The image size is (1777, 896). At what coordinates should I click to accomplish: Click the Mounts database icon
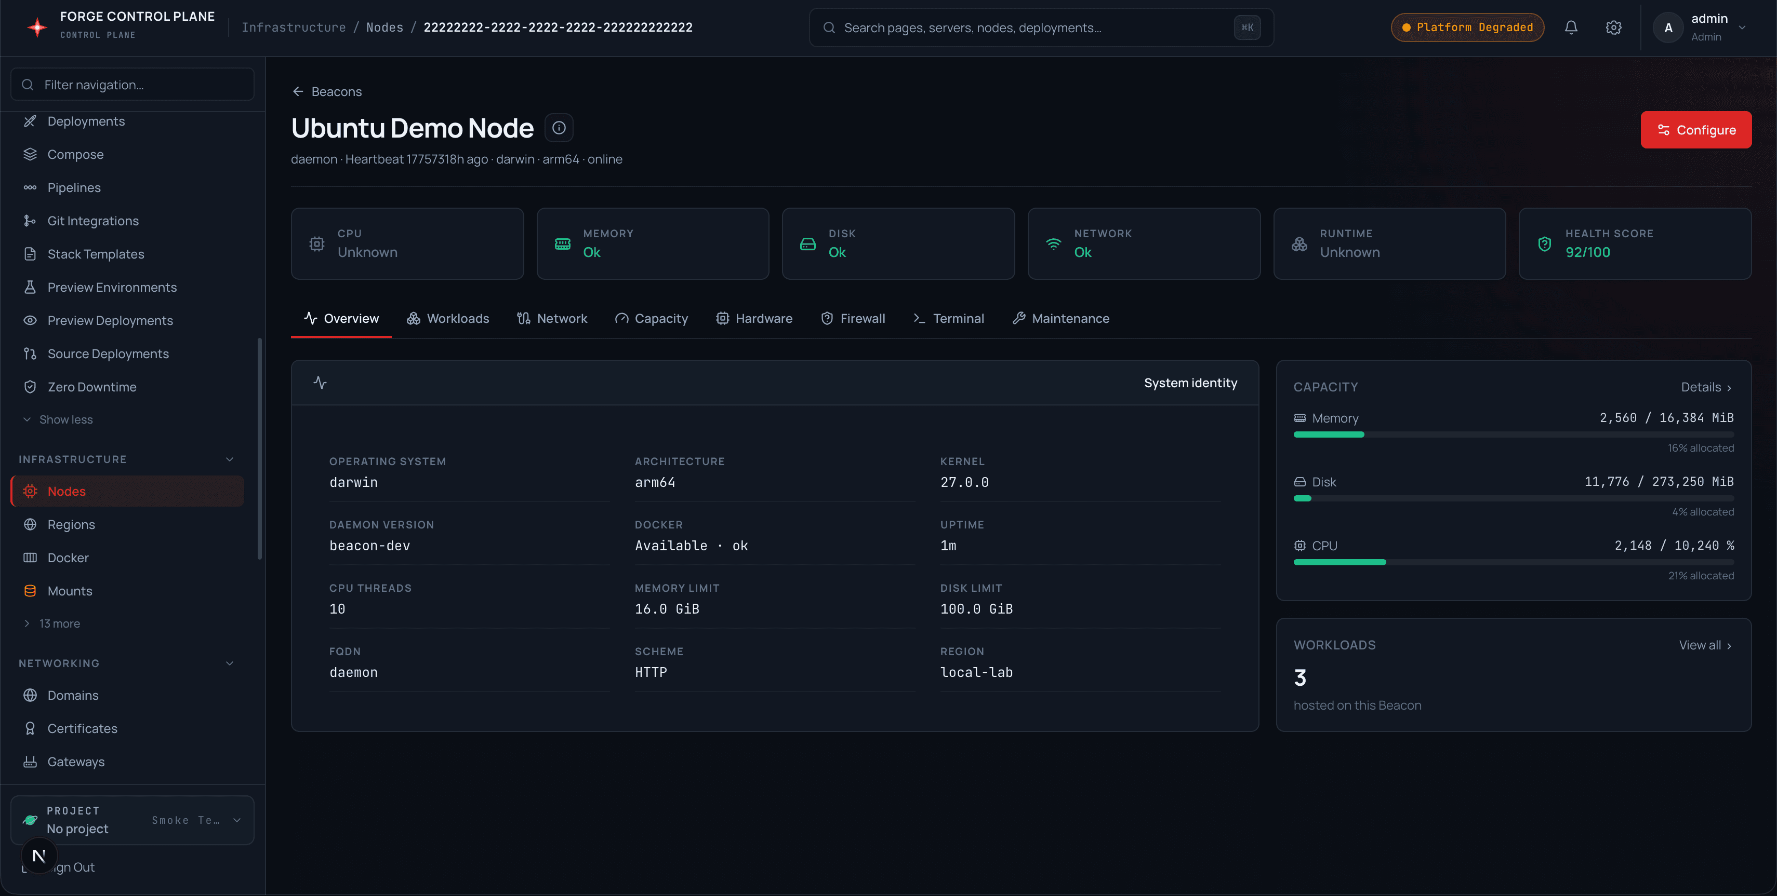30,591
